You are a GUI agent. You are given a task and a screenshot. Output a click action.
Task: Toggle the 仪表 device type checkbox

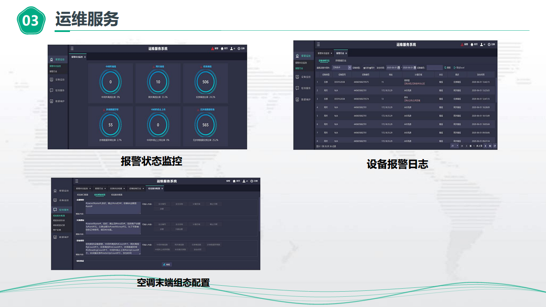(364, 67)
